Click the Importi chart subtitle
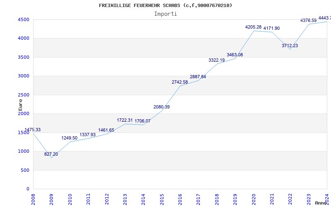This screenshot has height=207, width=331. click(x=165, y=14)
